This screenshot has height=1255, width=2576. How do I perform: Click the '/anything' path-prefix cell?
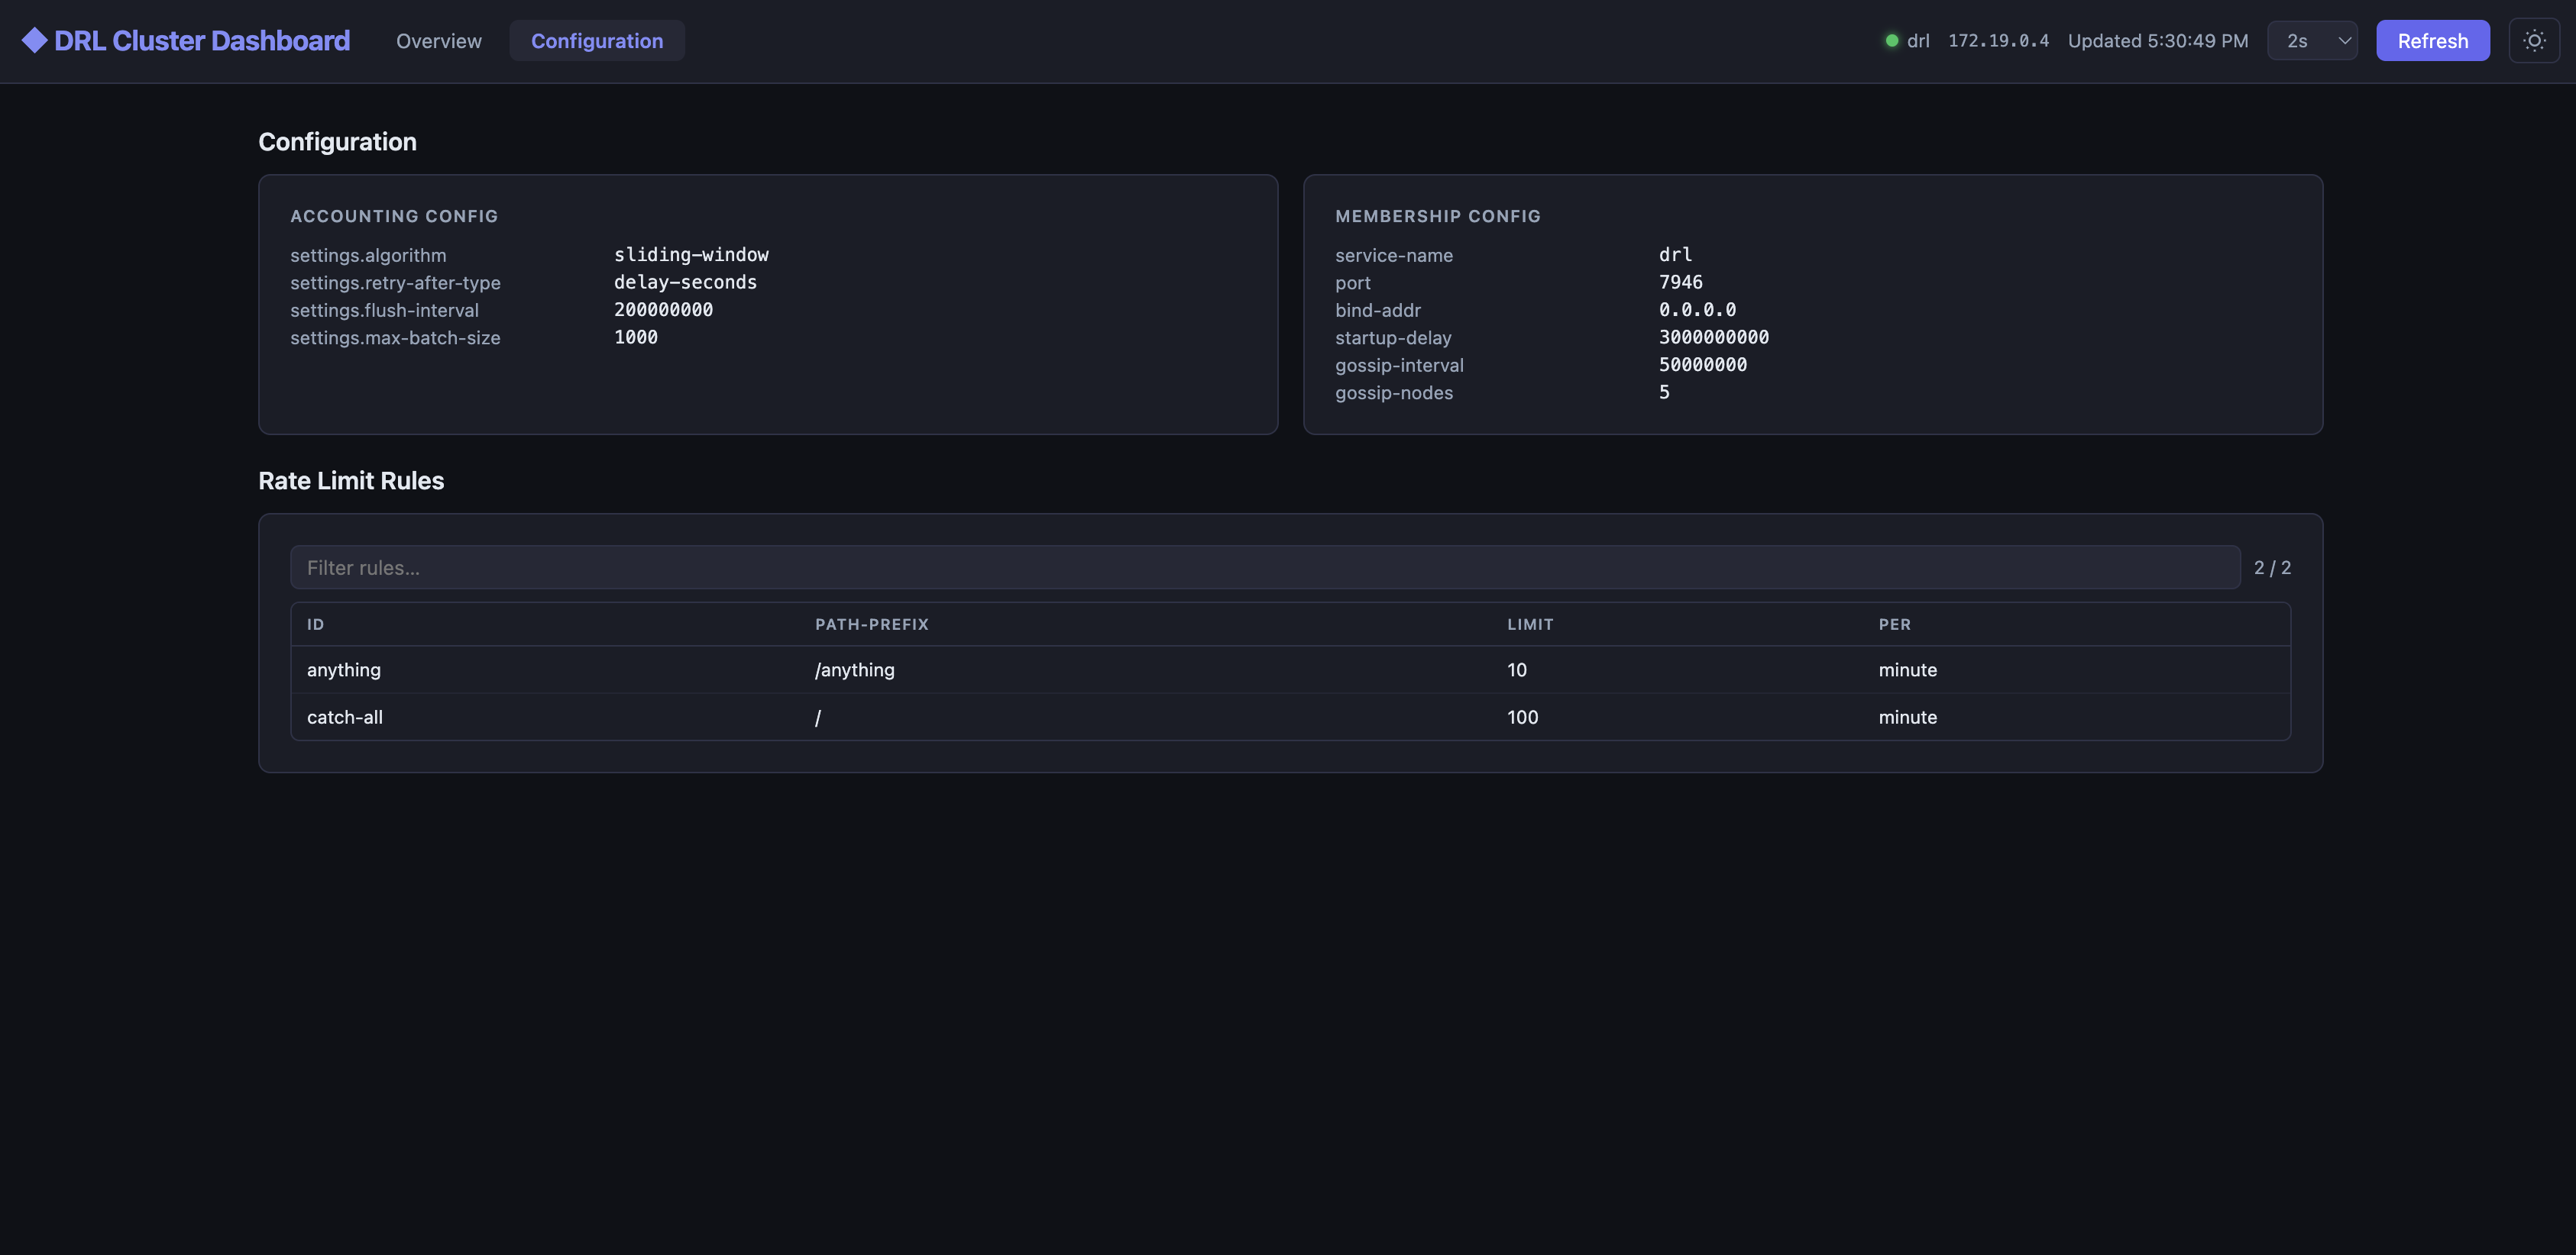pyautogui.click(x=855, y=670)
